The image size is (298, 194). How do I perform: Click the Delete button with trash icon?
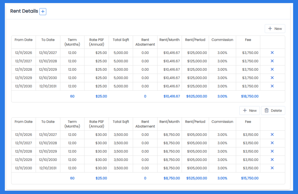(273, 111)
